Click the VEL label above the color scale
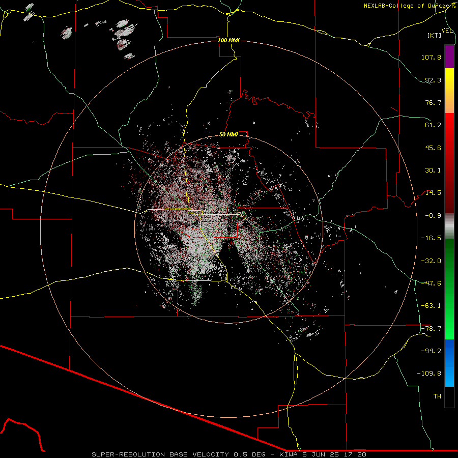The image size is (458, 458). tap(447, 31)
